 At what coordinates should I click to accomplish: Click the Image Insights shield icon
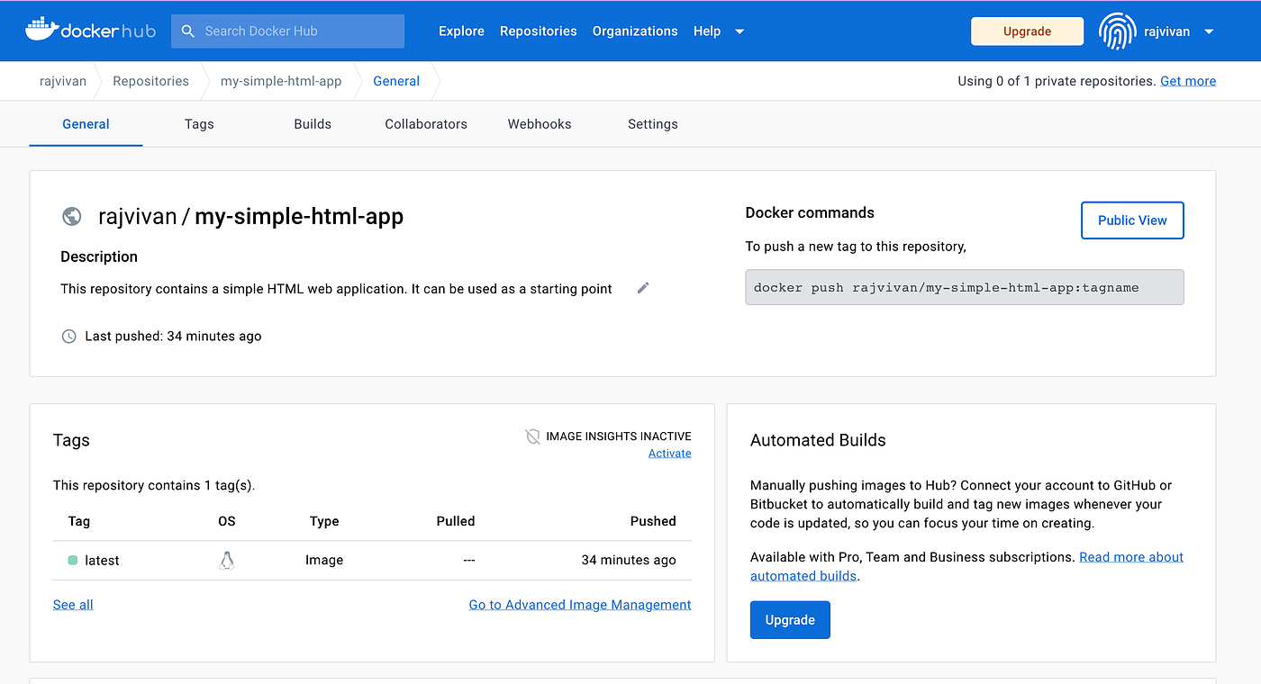tap(532, 436)
